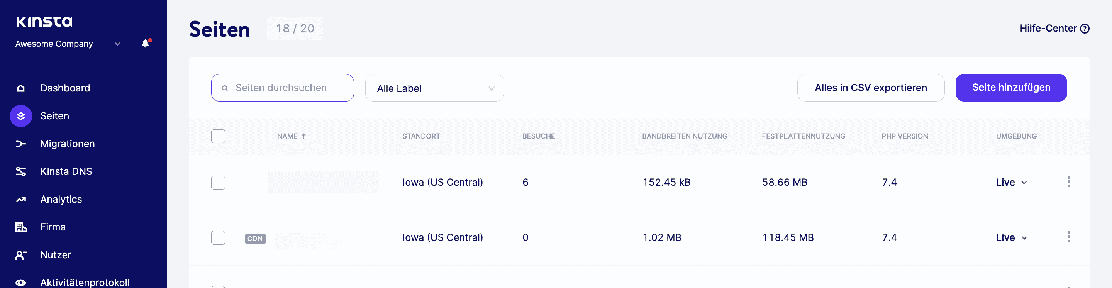Viewport: 1112px width, 288px height.
Task: Select Seiten in the sidebar
Action: click(x=54, y=116)
